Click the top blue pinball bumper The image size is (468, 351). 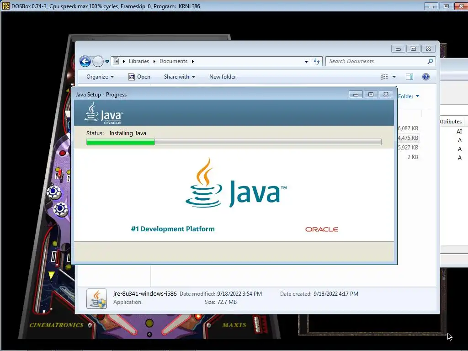(54, 191)
